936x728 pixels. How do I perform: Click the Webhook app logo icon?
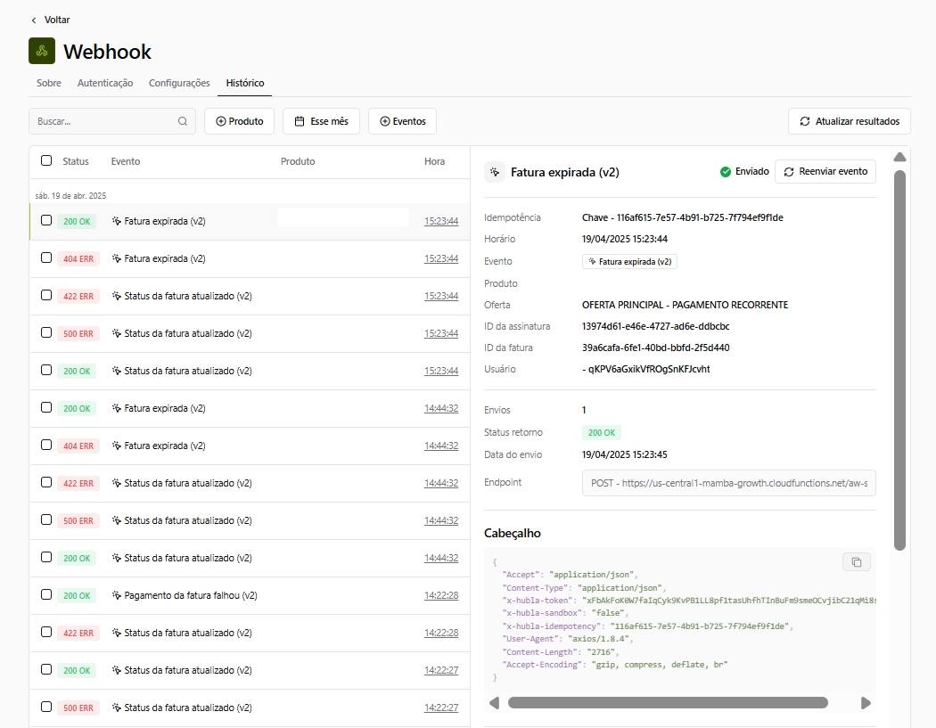[42, 51]
